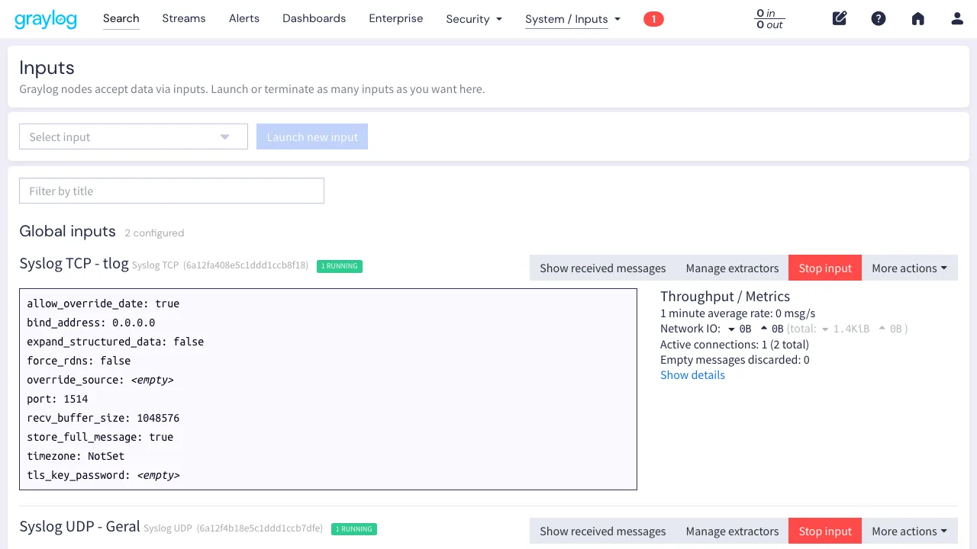977x549 pixels.
Task: Click the 1 RUNNING badge of Syslog UDP - Geral
Action: 354,528
